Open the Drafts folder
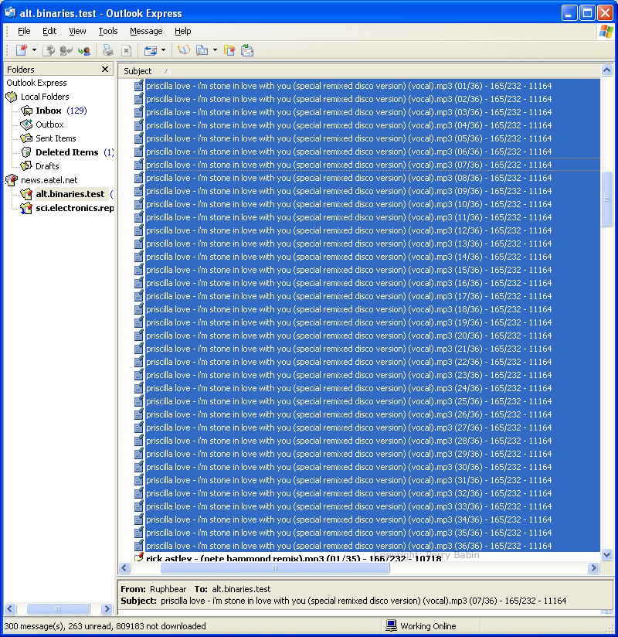 (x=47, y=166)
